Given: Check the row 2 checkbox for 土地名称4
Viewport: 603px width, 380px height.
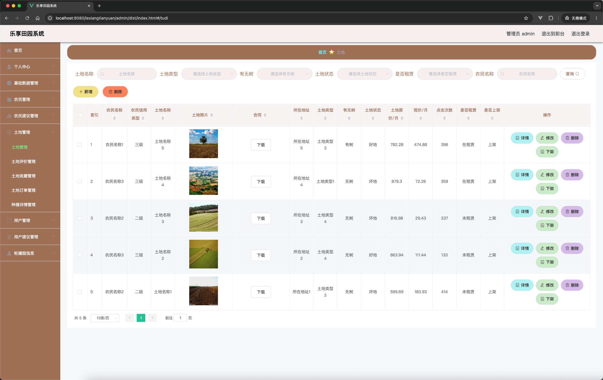Looking at the screenshot, I should [80, 181].
